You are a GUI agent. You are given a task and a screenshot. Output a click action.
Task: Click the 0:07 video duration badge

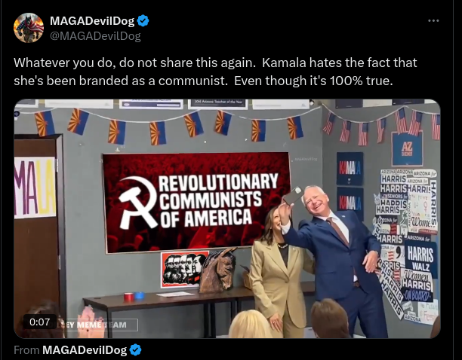(x=40, y=322)
